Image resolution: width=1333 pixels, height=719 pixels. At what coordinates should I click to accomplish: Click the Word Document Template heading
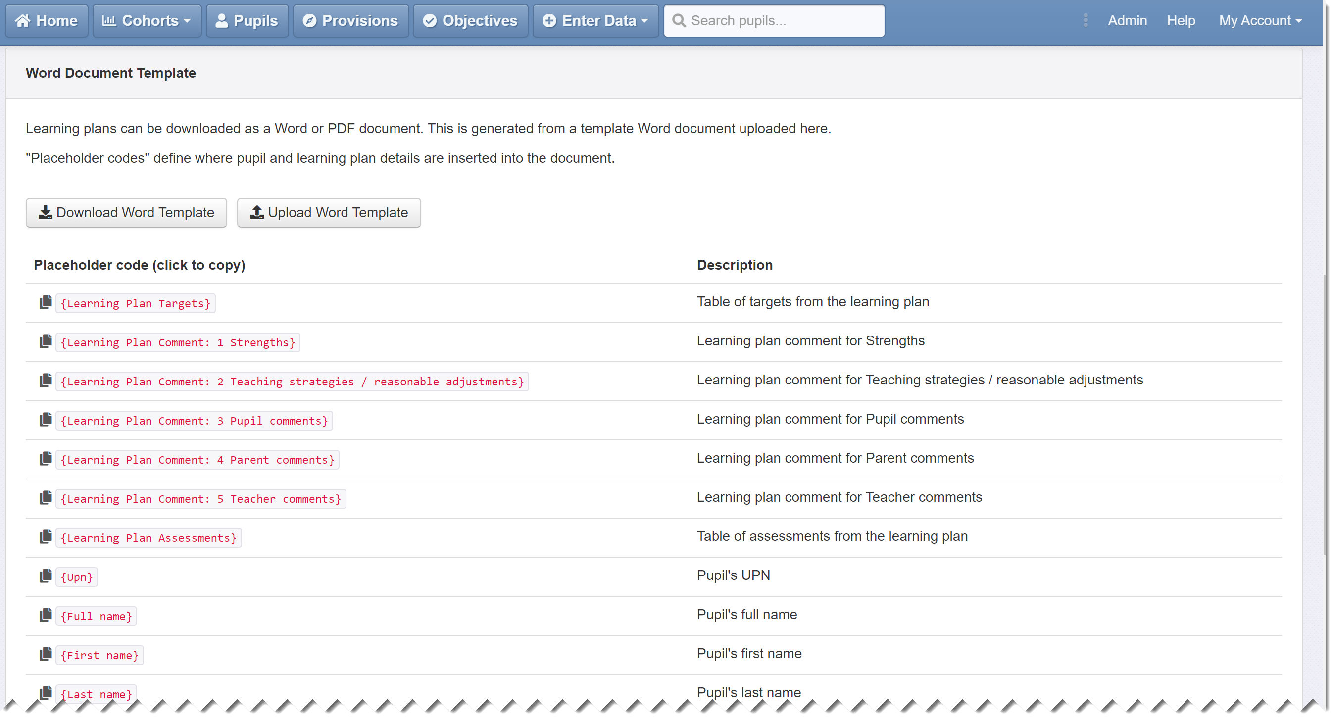coord(111,73)
